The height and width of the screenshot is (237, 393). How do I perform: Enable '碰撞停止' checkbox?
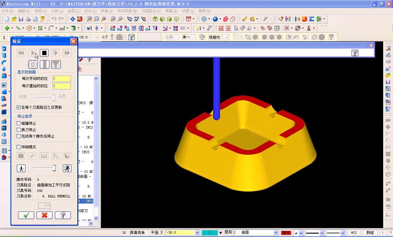click(x=19, y=123)
